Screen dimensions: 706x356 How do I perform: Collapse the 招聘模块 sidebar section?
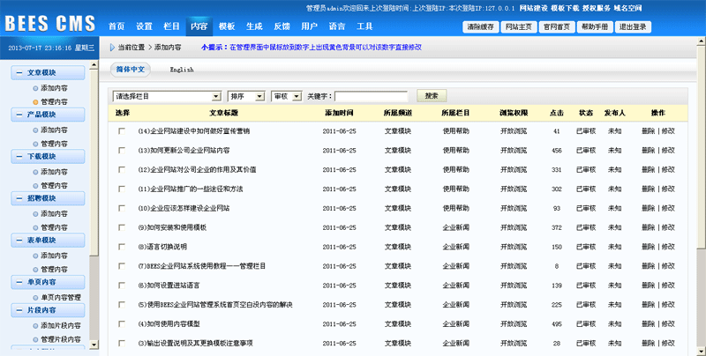click(48, 198)
